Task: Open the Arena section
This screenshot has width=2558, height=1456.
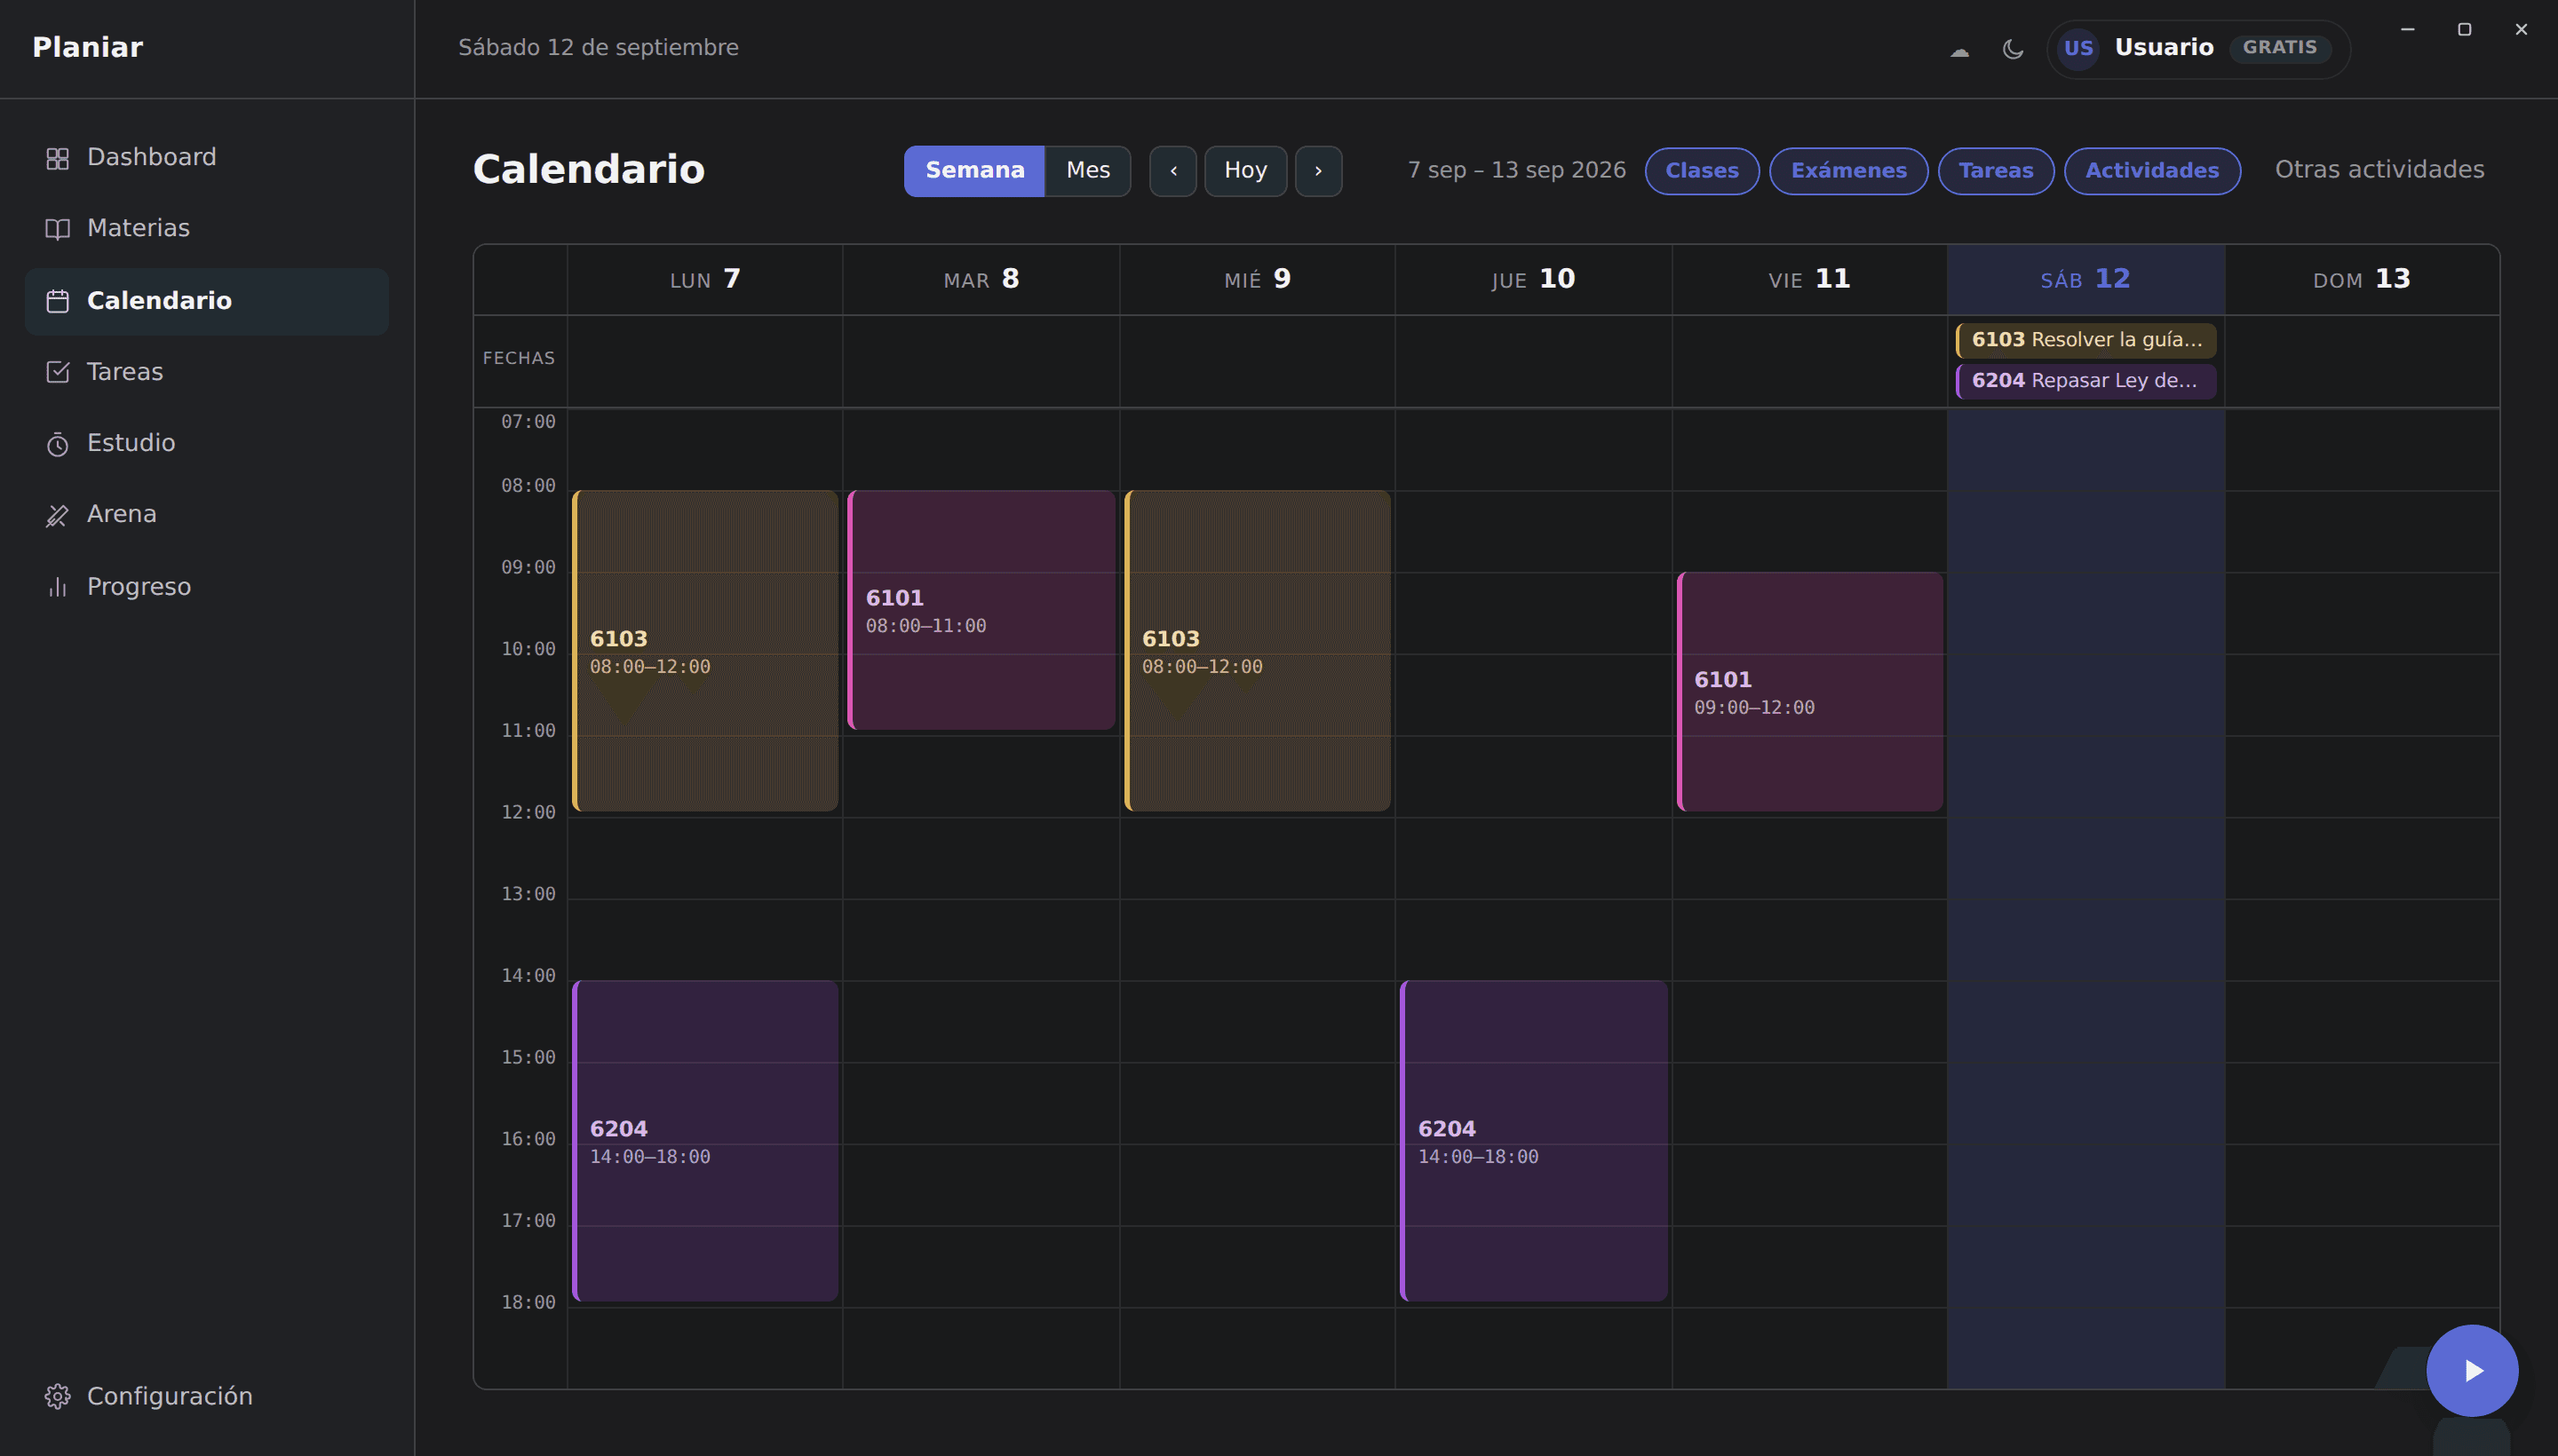Action: [206, 515]
